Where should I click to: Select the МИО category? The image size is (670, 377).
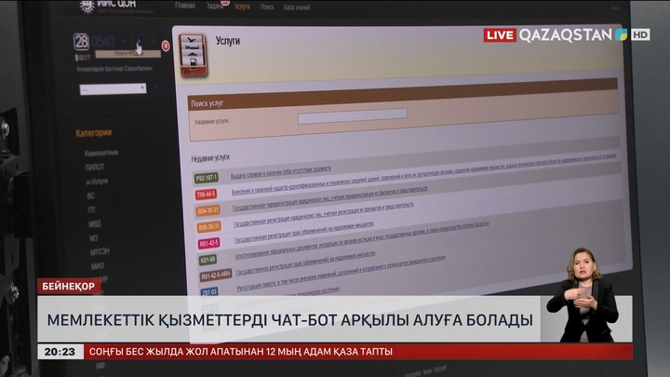click(x=98, y=266)
